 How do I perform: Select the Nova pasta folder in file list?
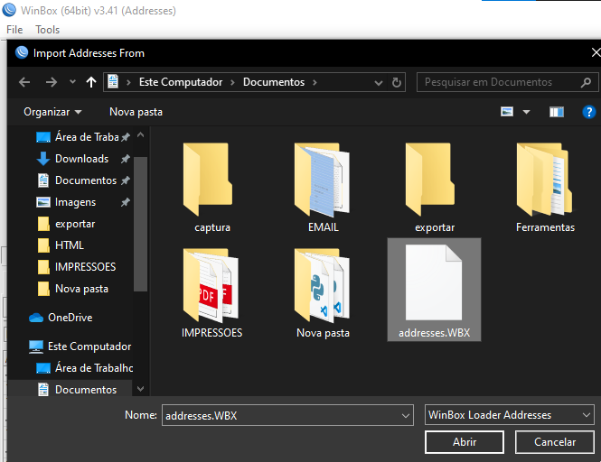coord(324,293)
